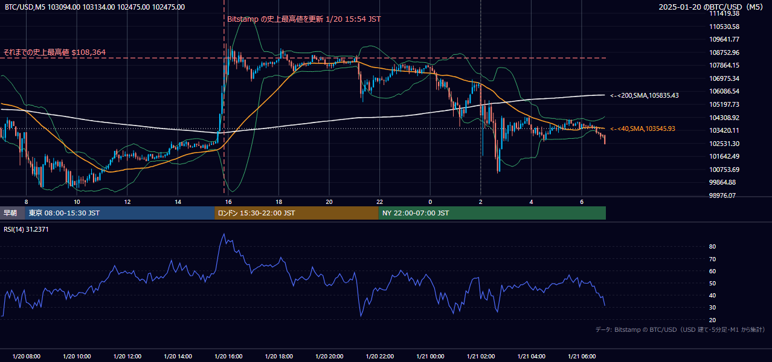
Task: Click price axis value 101642.49
Action: click(x=725, y=156)
